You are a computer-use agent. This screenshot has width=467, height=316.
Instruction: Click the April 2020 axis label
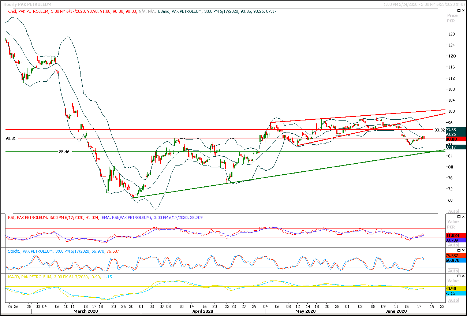[x=202, y=311]
